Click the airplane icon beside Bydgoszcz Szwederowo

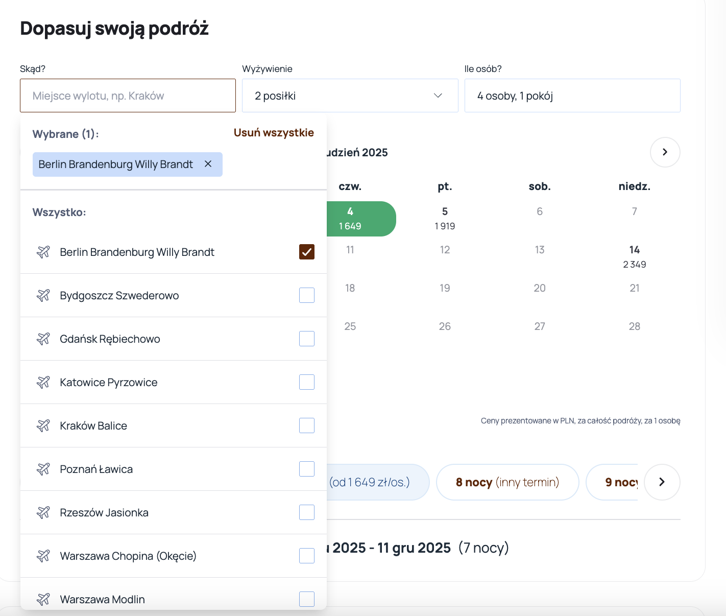coord(43,295)
